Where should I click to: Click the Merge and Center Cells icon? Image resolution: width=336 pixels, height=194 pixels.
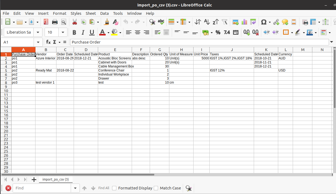point(166,33)
